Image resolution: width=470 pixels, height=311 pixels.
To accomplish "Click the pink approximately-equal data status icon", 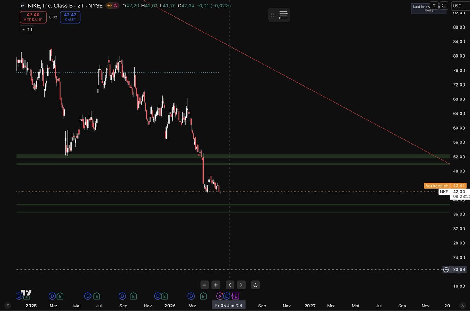I will (x=116, y=5).
